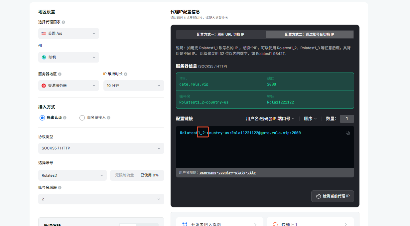Viewport: 410px width, 226px height.
Task: Click the 已使用 0% usage text
Action: (150, 175)
